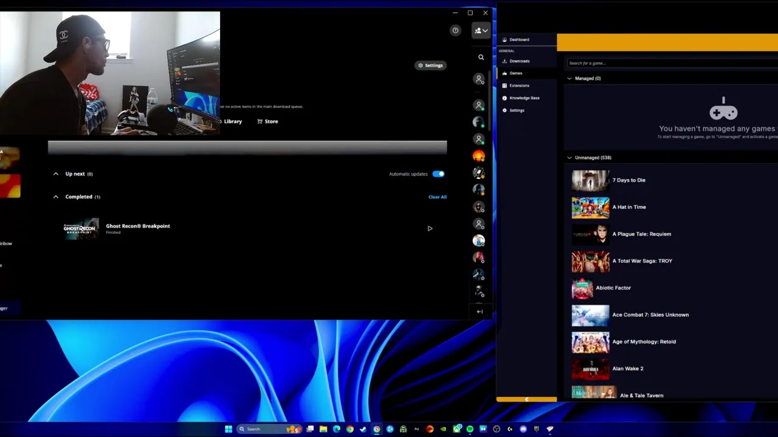Select Ale & Tale Tavern entry
Viewport: 778px width, 437px height.
[x=641, y=396]
